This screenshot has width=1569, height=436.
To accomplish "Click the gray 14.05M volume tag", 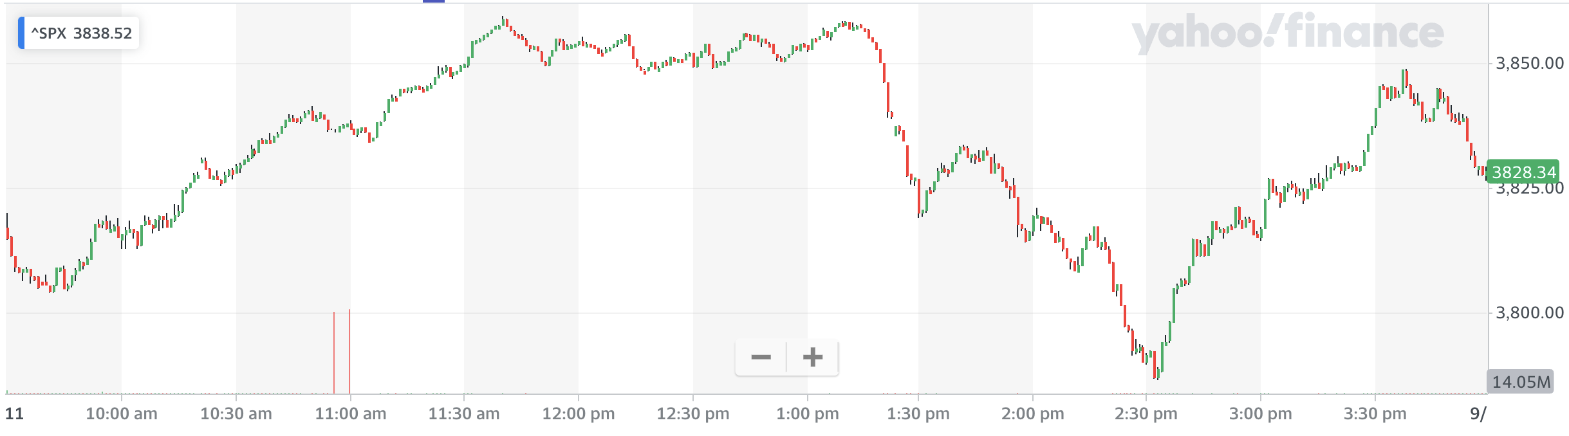I will pyautogui.click(x=1520, y=381).
